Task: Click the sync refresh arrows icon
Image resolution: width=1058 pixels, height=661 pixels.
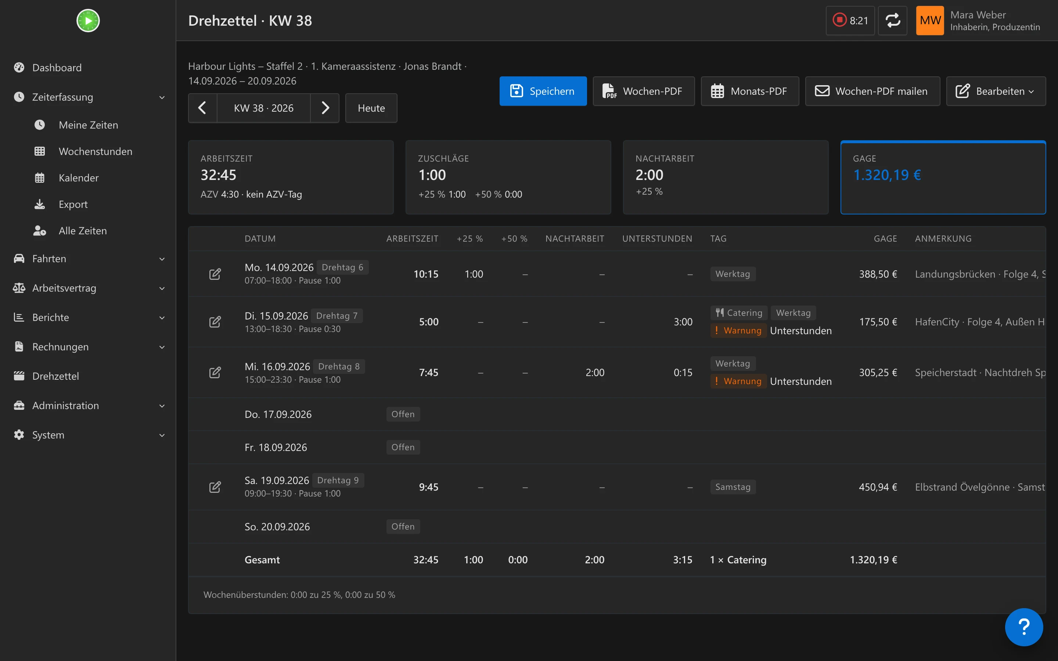Action: pyautogui.click(x=892, y=21)
